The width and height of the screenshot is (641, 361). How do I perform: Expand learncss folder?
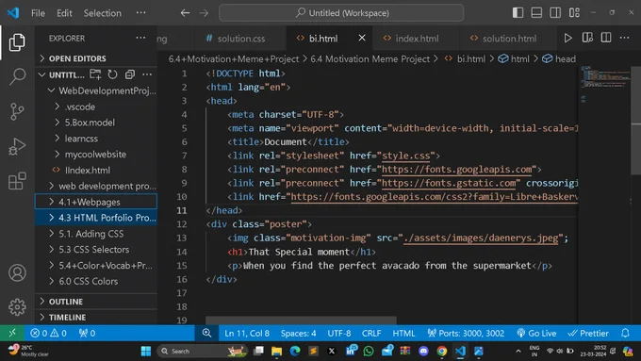coord(96,139)
